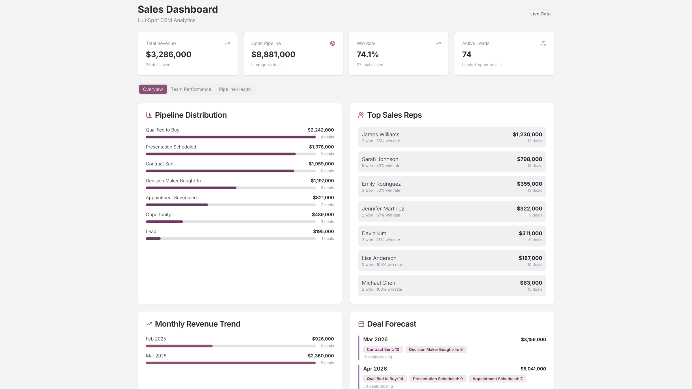The height and width of the screenshot is (389, 692).
Task: Click the bar chart icon beside Pipeline Distribution
Action: 149,115
